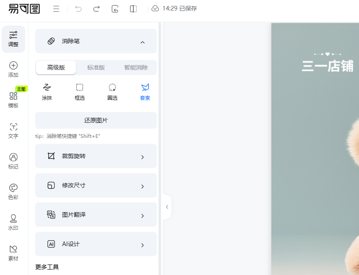This screenshot has height=275, width=359.
Task: Open the 模板 templates sidebar panel
Action: [13, 100]
